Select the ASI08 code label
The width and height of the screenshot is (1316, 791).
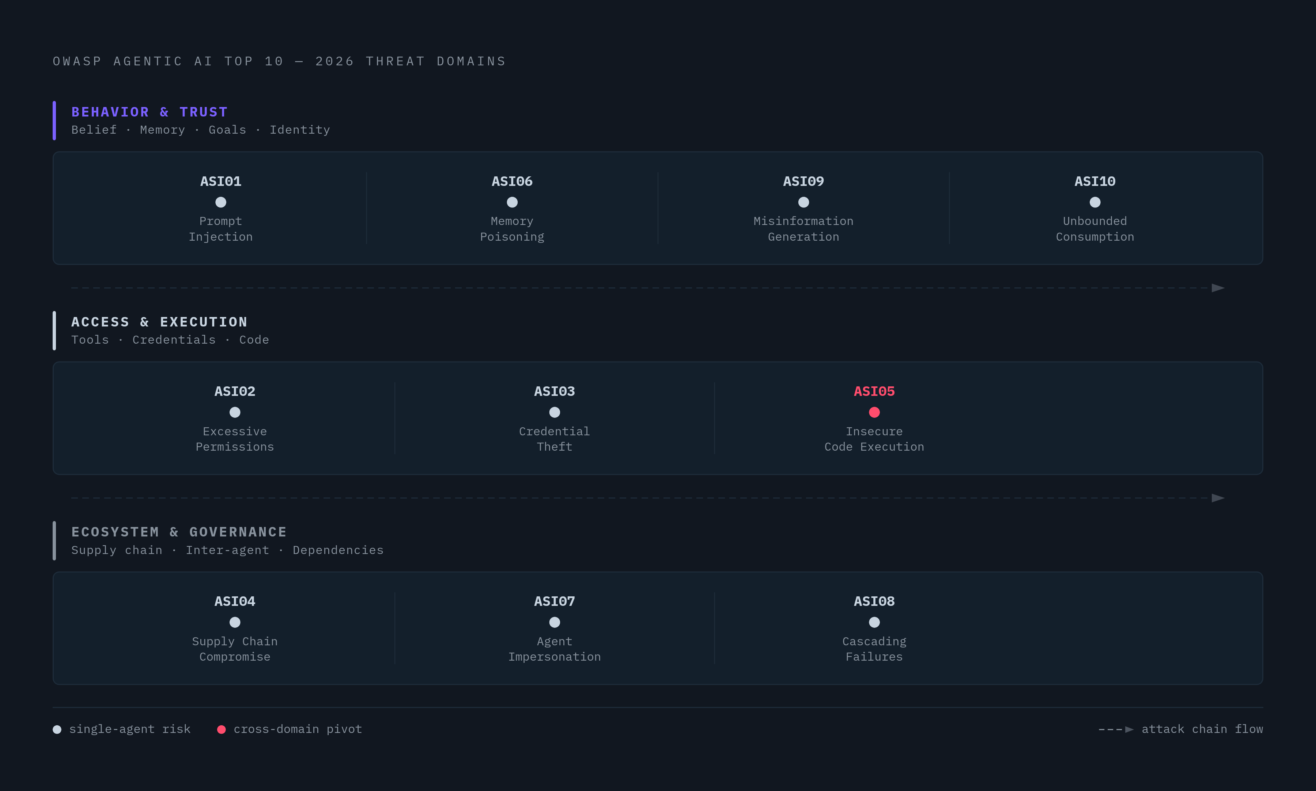click(874, 601)
